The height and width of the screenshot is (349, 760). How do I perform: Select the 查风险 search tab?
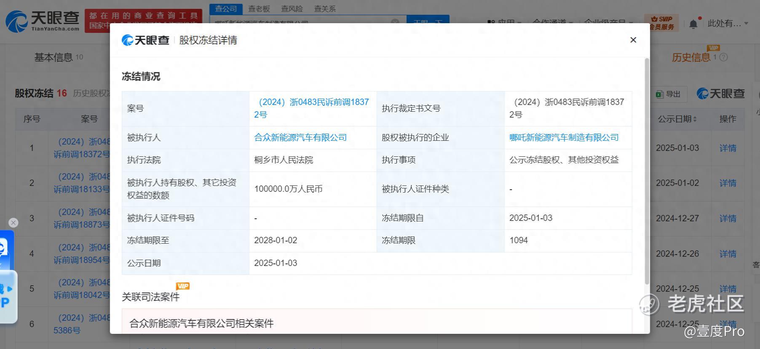[x=292, y=9]
